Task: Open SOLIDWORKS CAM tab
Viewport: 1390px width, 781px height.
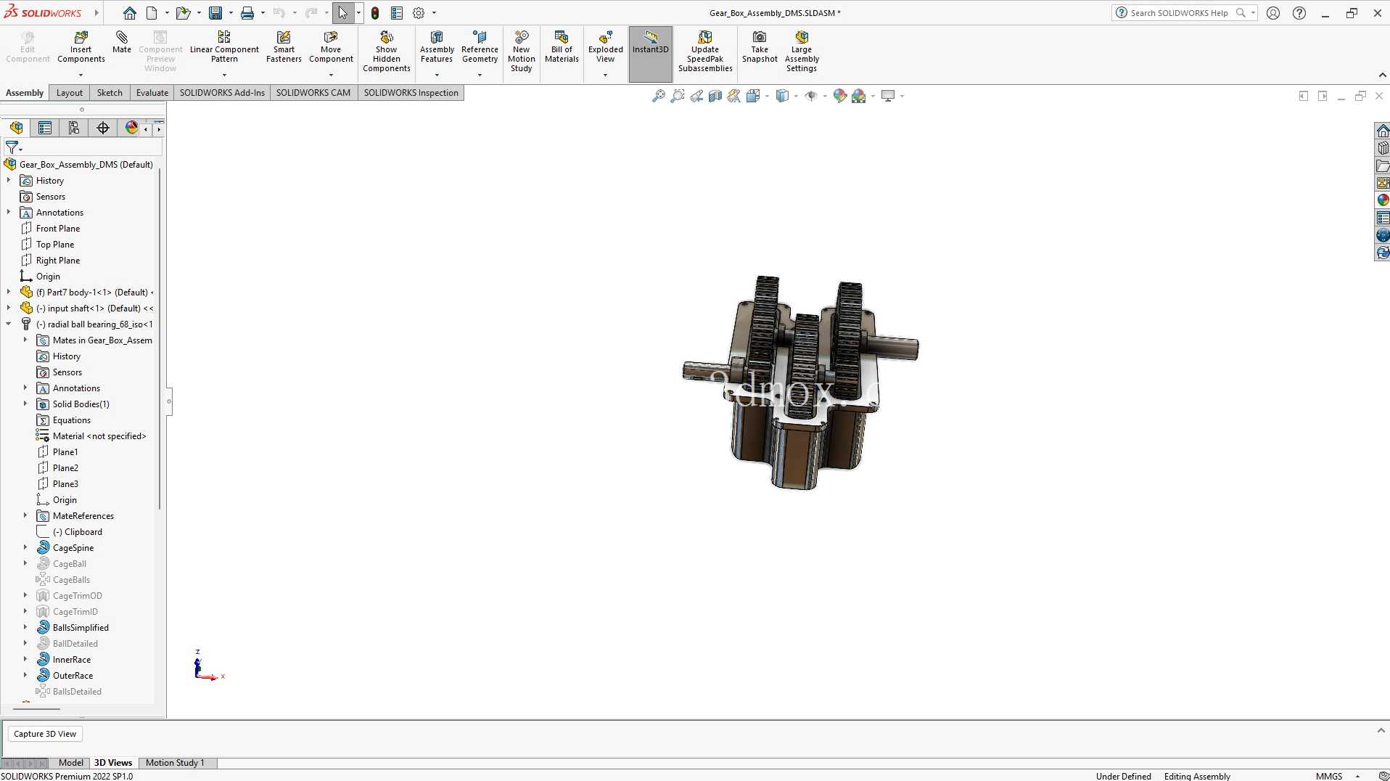Action: pos(313,93)
